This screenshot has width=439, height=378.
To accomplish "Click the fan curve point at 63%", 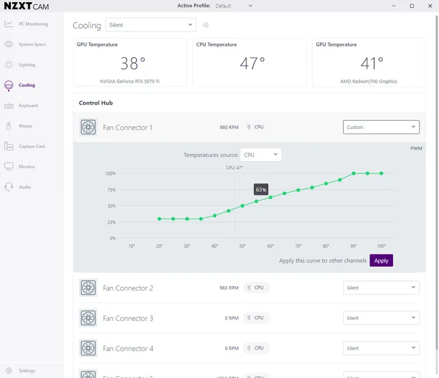I will pos(257,201).
